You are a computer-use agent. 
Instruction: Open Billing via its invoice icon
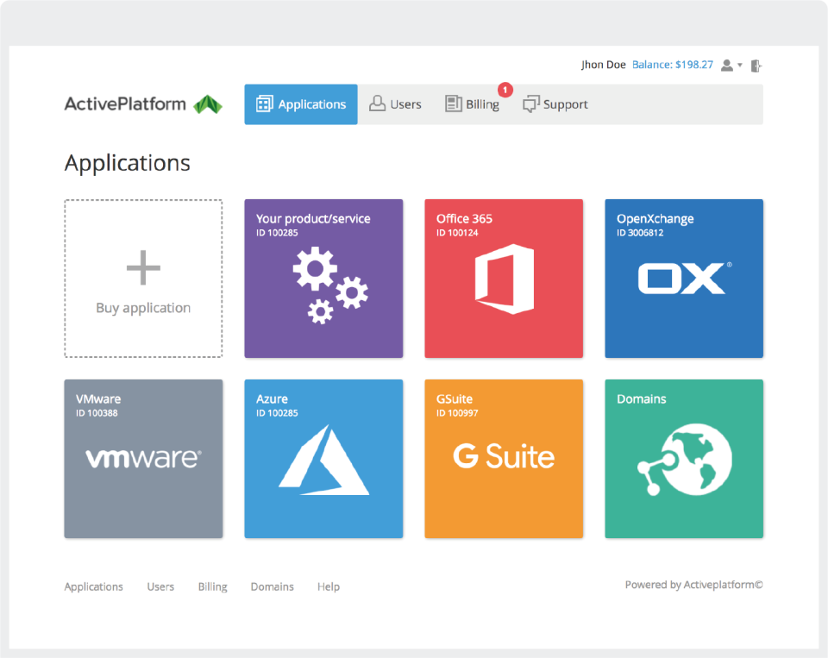(453, 103)
